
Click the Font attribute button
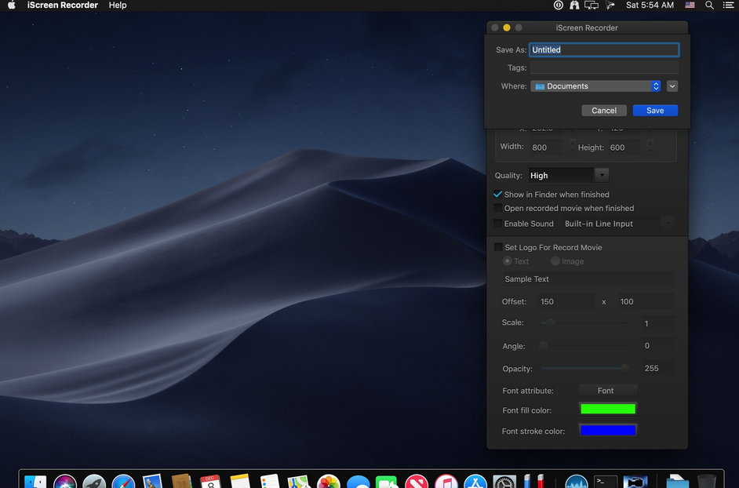tap(608, 391)
